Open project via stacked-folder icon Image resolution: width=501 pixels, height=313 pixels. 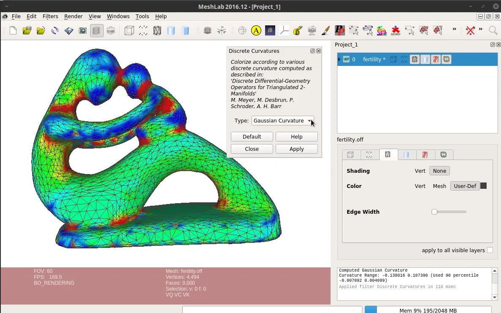pyautogui.click(x=27, y=31)
